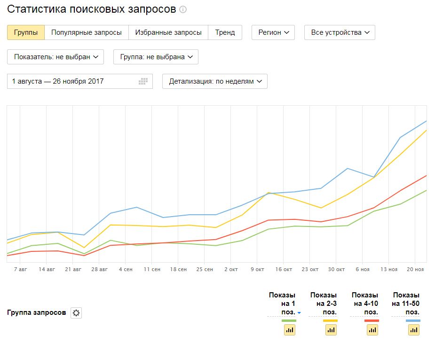This screenshot has width=435, height=343.
Task: Switch to the Избранные запросы tab
Action: [168, 32]
